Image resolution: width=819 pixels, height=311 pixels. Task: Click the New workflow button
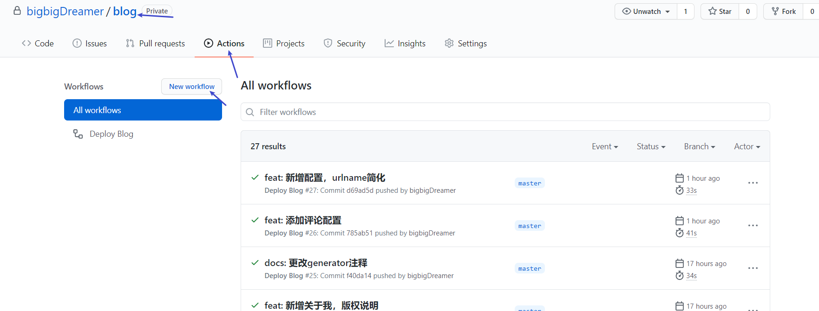coord(191,86)
